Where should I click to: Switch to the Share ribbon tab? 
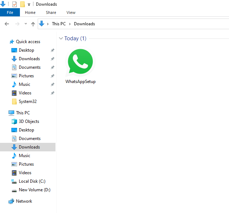click(x=51, y=12)
